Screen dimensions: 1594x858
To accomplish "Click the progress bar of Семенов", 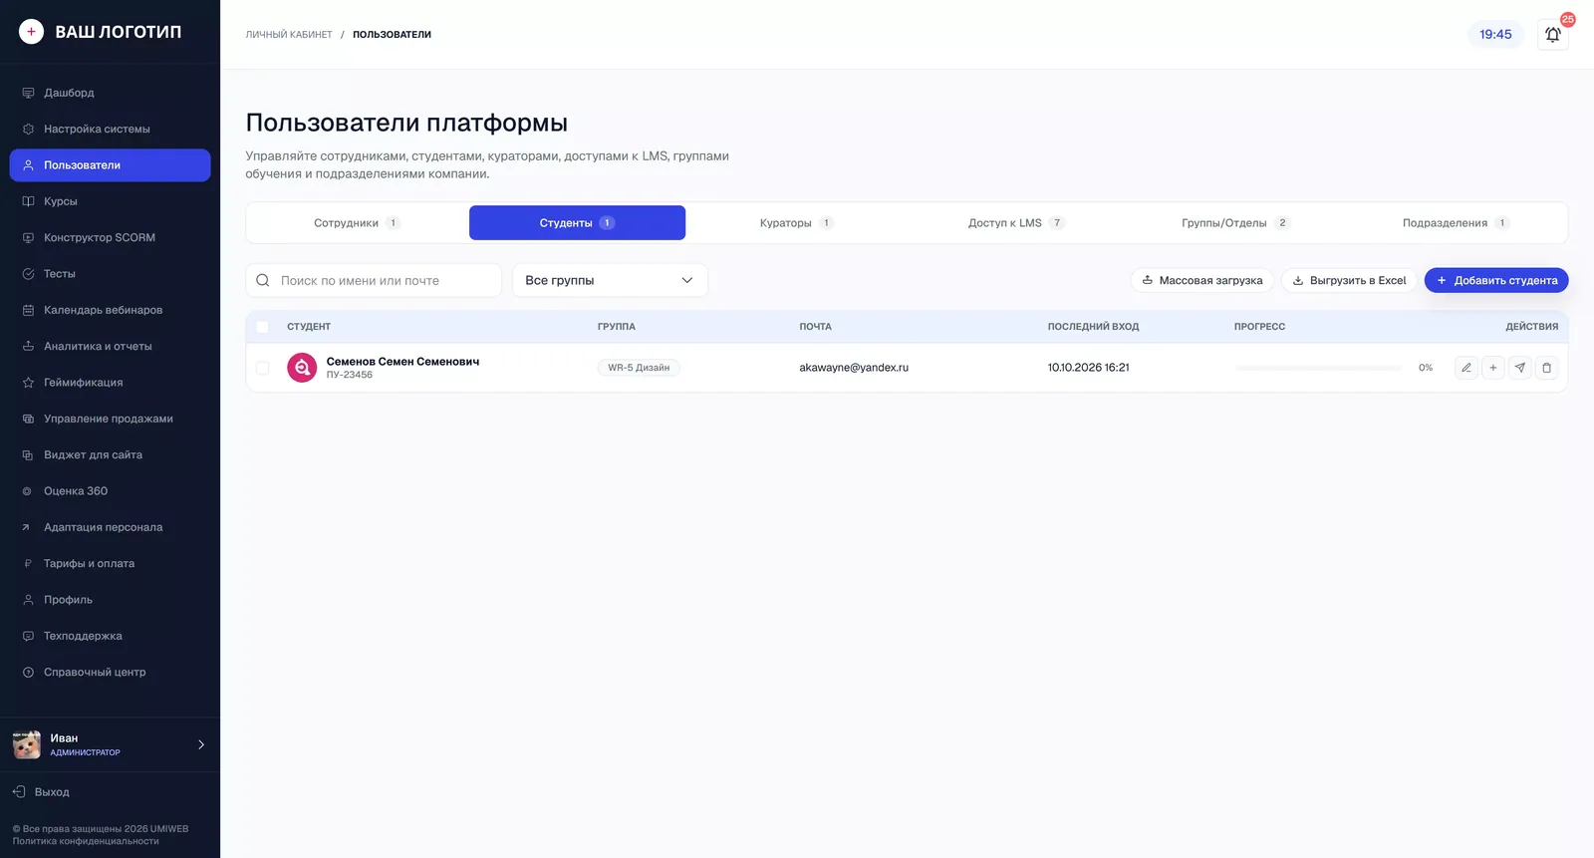I will click(1318, 368).
